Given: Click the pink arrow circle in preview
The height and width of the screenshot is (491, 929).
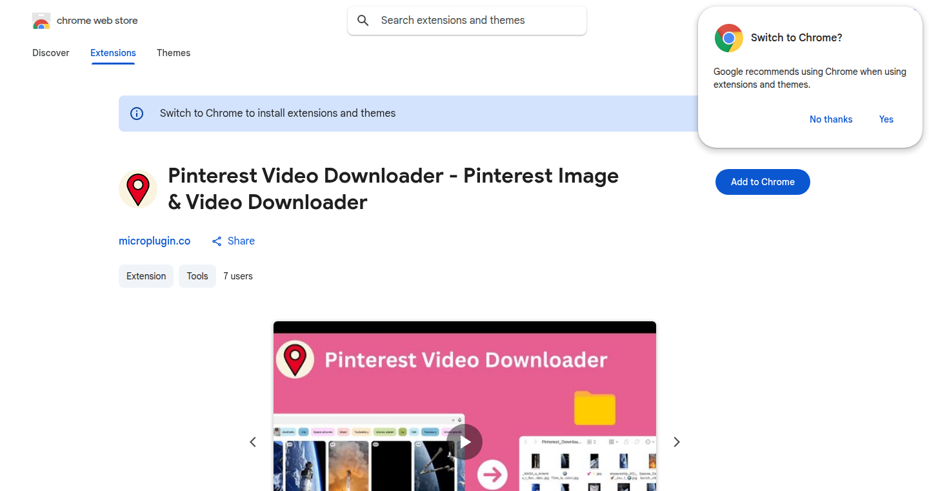Looking at the screenshot, I should (492, 476).
